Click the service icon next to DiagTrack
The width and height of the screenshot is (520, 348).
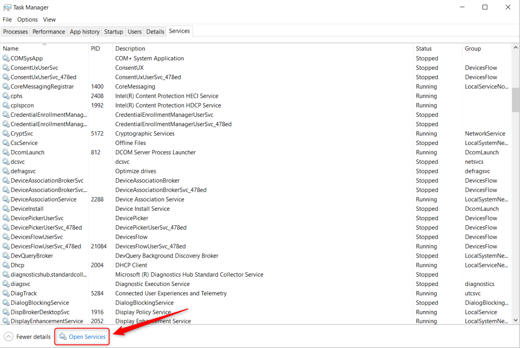6,293
